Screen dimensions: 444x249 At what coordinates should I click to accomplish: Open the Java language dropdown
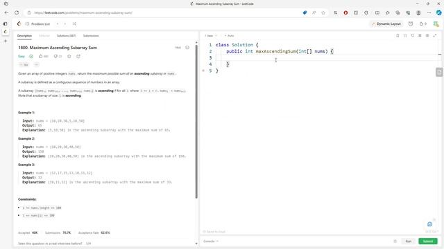(x=211, y=36)
